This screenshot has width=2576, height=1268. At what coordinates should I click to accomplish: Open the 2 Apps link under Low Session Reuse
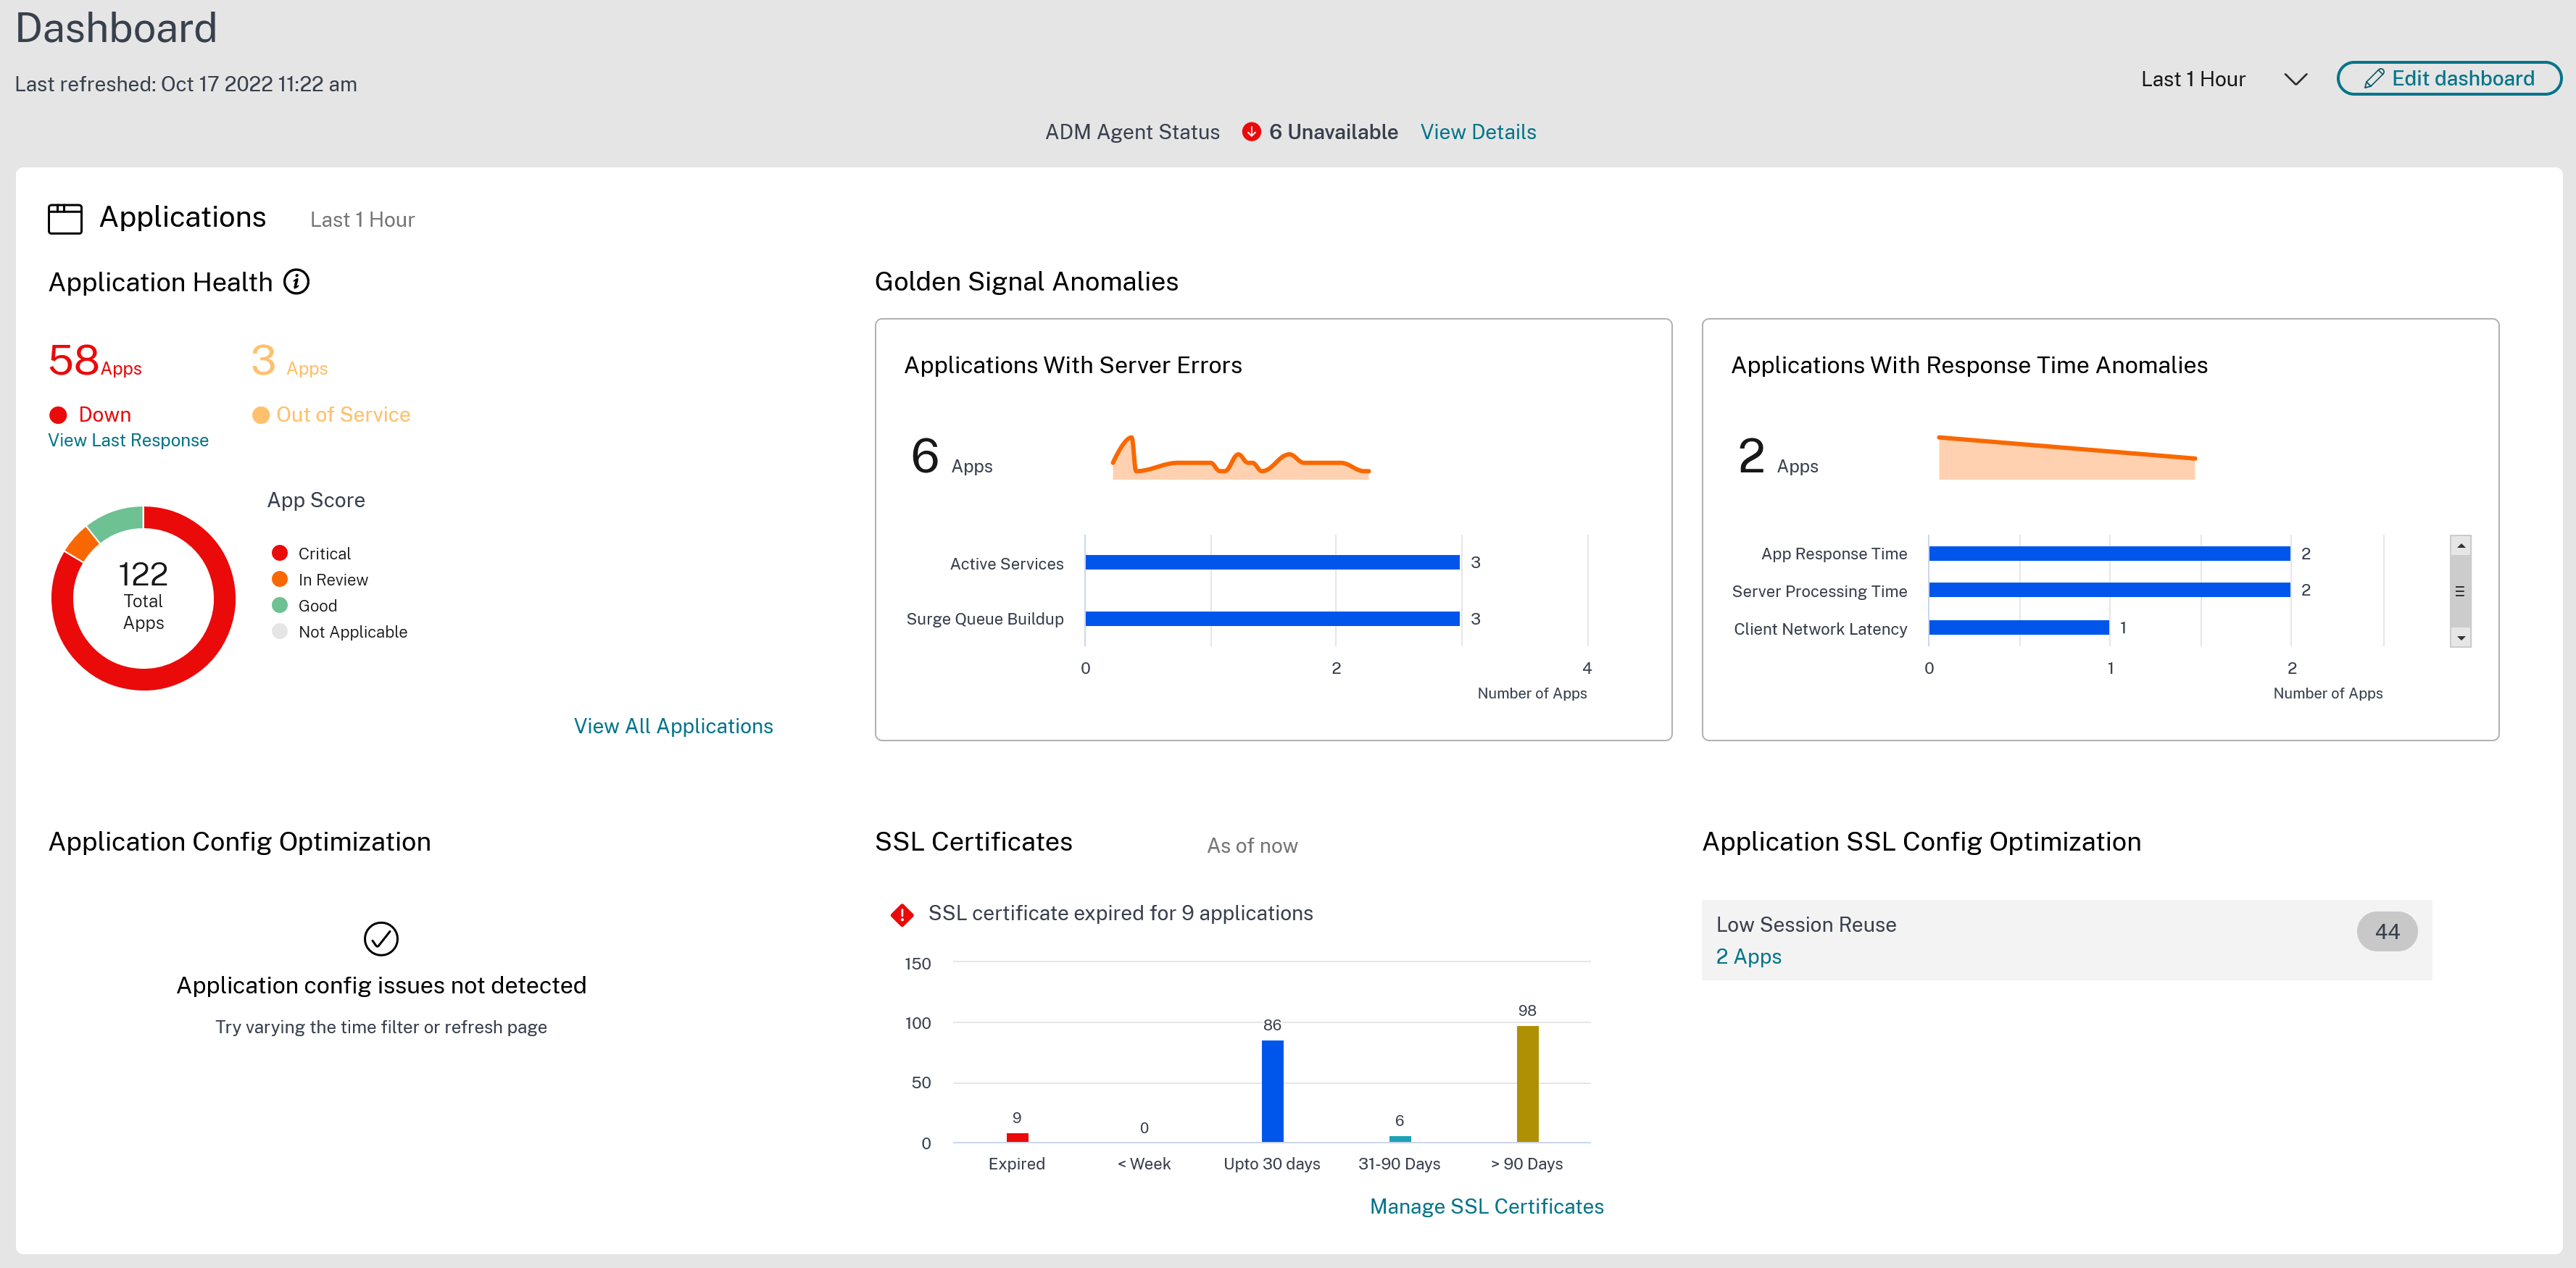1748,956
